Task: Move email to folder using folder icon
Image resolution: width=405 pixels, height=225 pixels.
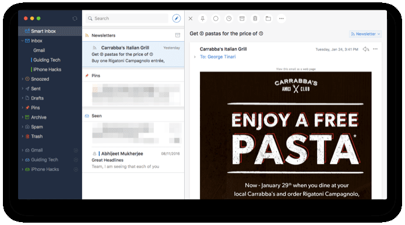Action: point(269,19)
